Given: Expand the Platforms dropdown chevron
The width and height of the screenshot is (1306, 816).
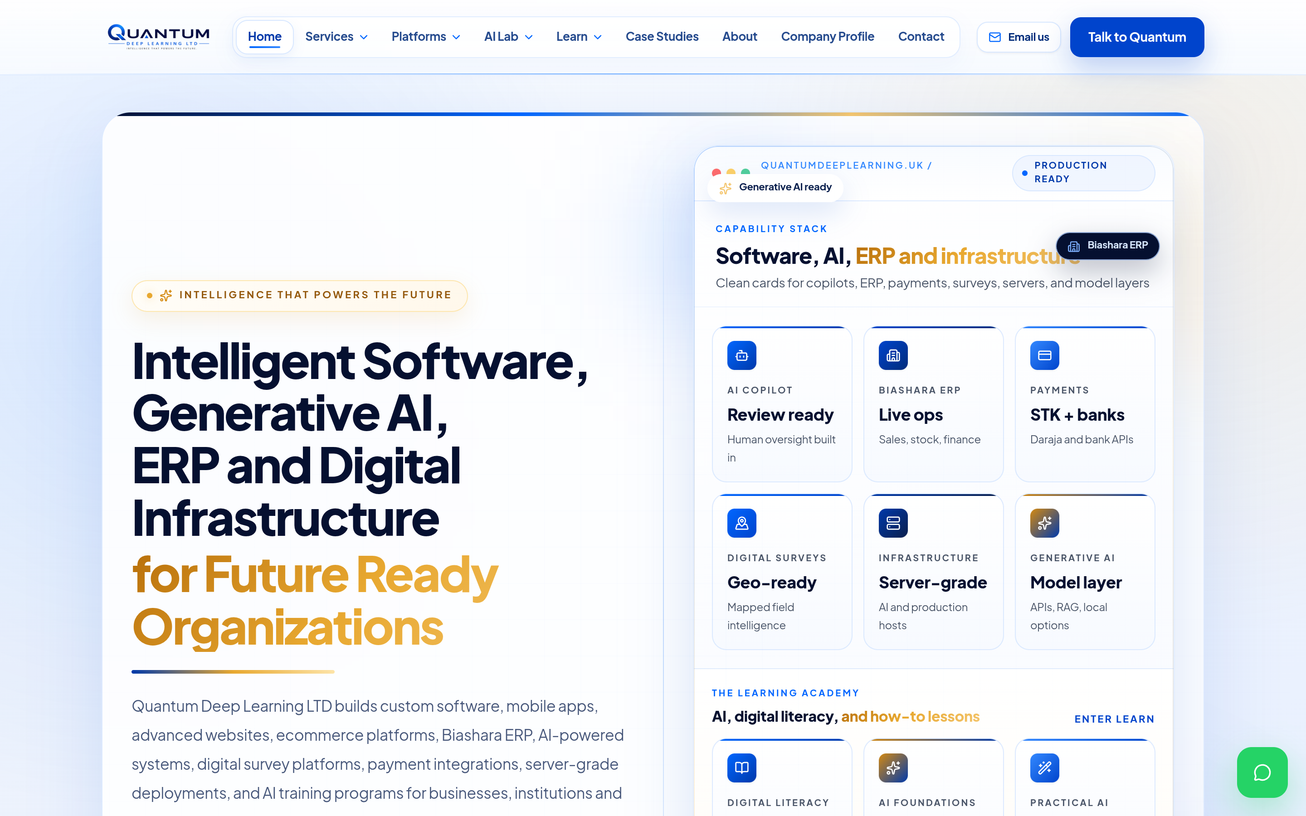Looking at the screenshot, I should 456,37.
